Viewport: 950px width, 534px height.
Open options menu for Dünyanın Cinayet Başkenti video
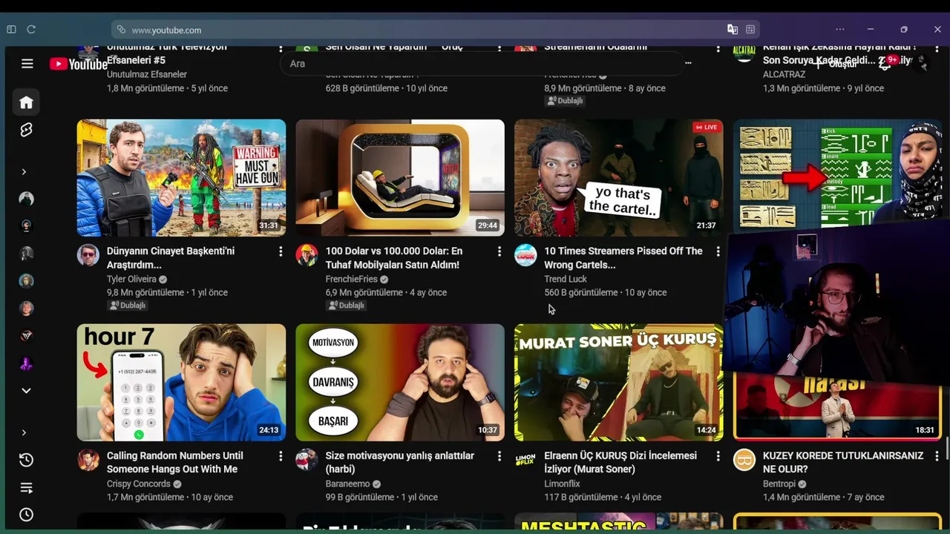pyautogui.click(x=281, y=252)
